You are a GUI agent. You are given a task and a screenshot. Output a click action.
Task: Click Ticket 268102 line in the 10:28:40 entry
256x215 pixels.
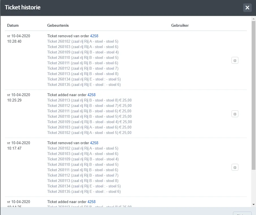83,41
